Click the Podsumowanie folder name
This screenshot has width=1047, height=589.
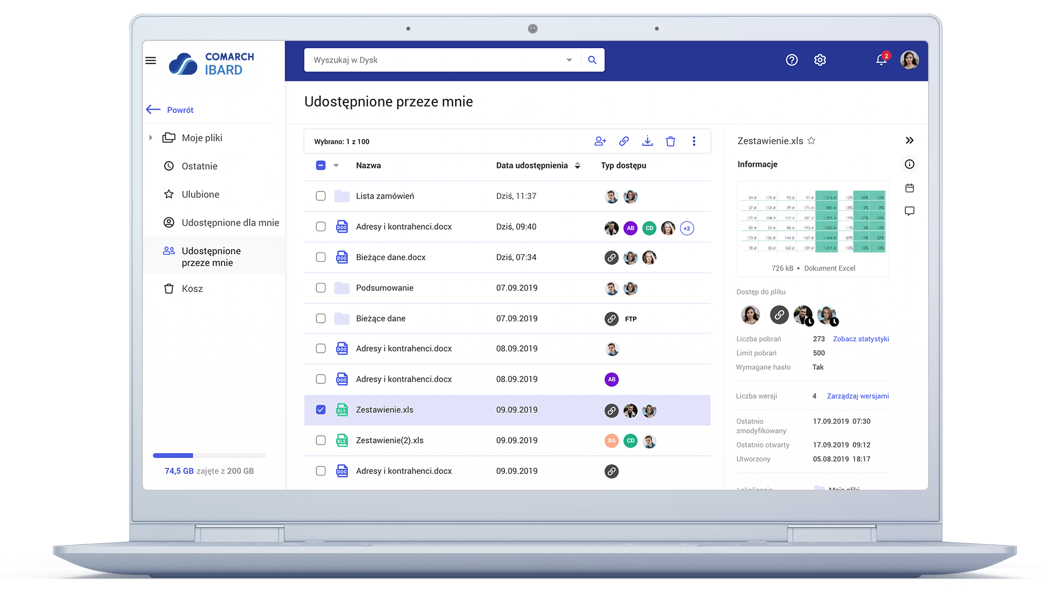(385, 288)
